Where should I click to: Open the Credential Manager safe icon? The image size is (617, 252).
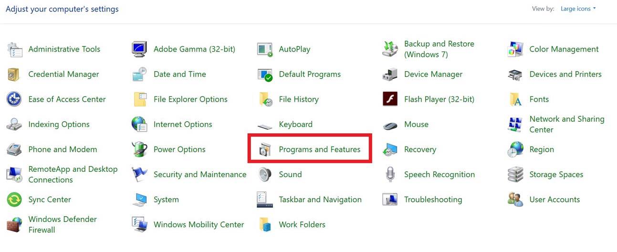click(x=13, y=74)
